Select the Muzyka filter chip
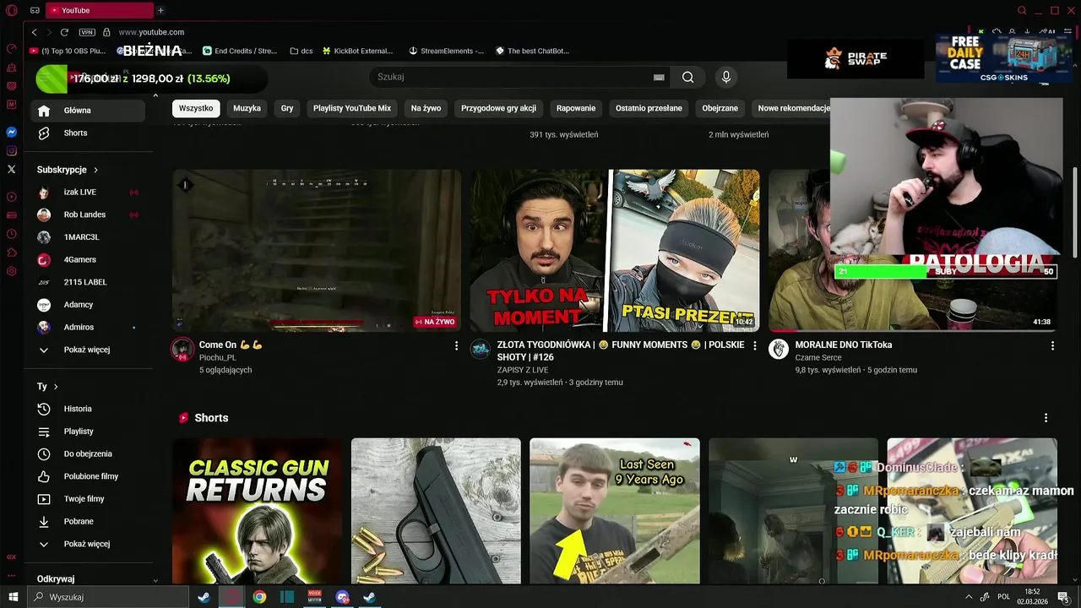The height and width of the screenshot is (608, 1081). [247, 108]
